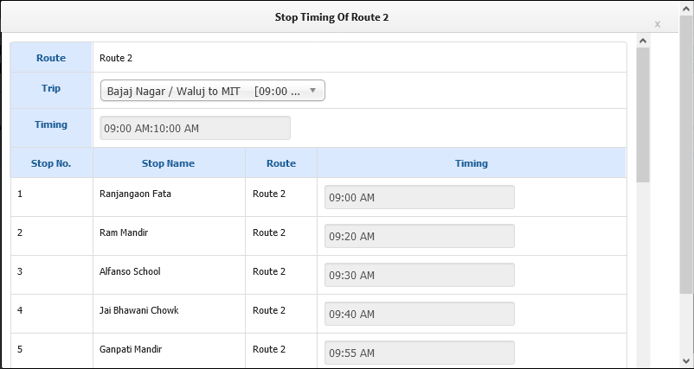Viewport: 694px width, 369px height.
Task: Click the Stop Name column header
Action: 168,163
